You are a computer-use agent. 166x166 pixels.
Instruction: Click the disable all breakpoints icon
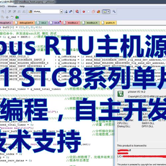coord(93,12)
